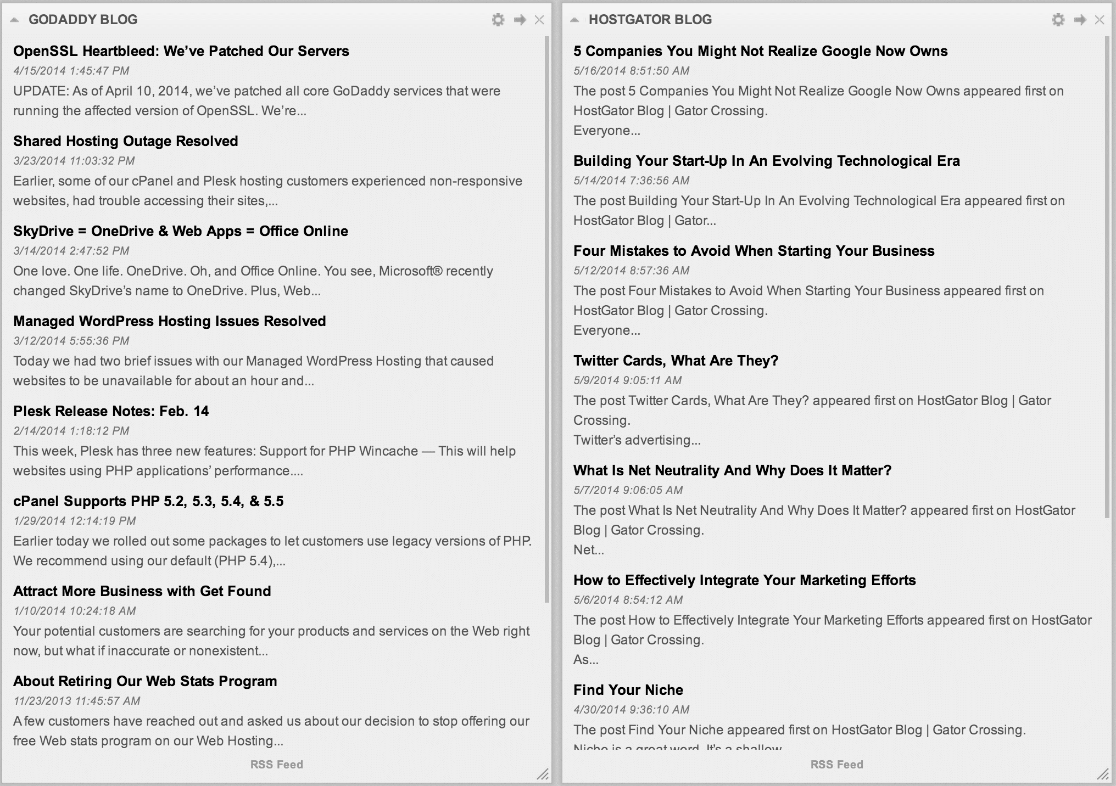Click summary 'One love. One life. OneDrive.'

click(x=253, y=281)
